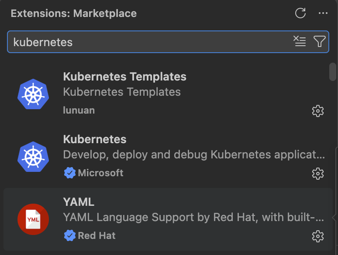Viewport: 338px width, 255px height.
Task: Open the filter extensions funnel menu
Action: 319,41
